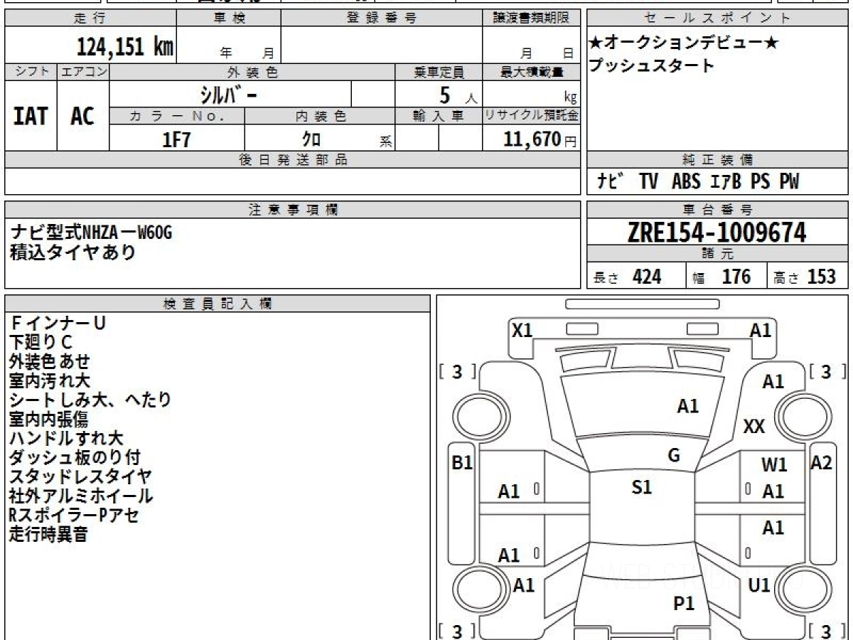Select the W1 damage mark on the diagram
This screenshot has height=640, width=853.
click(x=774, y=466)
